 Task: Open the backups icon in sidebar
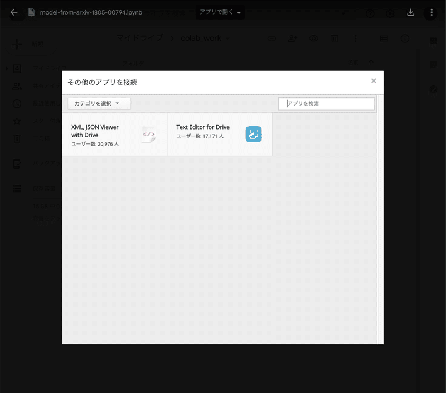(17, 164)
